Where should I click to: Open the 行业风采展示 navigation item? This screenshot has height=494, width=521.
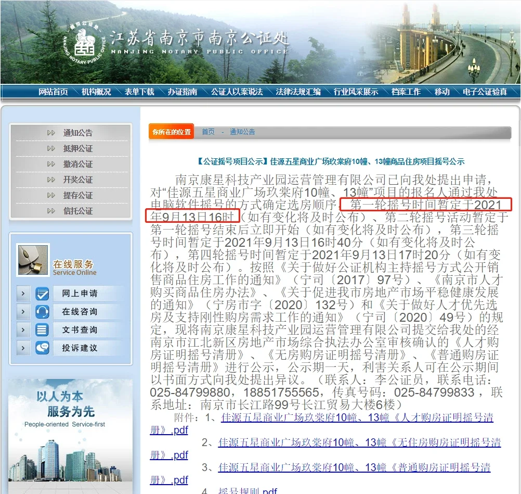pyautogui.click(x=356, y=92)
